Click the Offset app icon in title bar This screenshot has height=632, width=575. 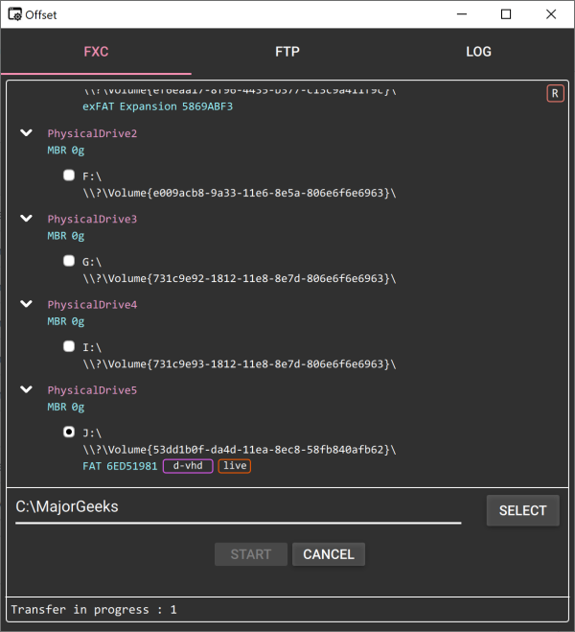pyautogui.click(x=15, y=14)
